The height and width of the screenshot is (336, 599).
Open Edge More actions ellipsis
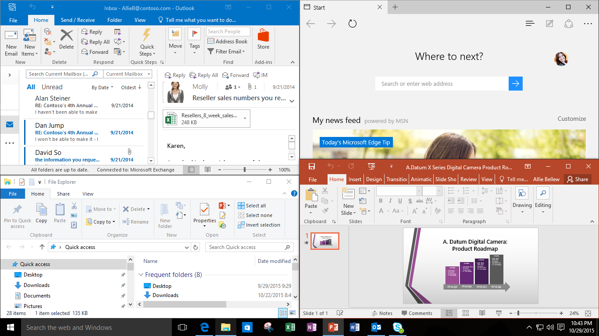click(x=588, y=24)
